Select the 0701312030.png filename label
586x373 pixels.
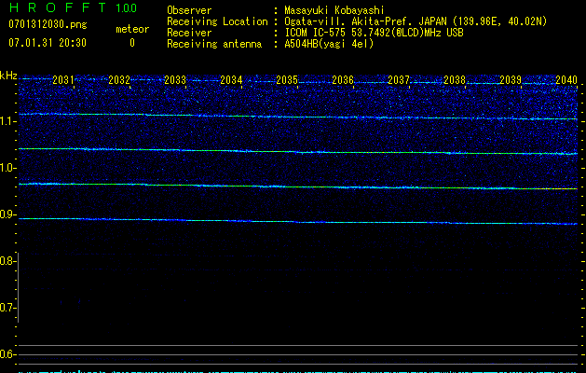click(46, 24)
